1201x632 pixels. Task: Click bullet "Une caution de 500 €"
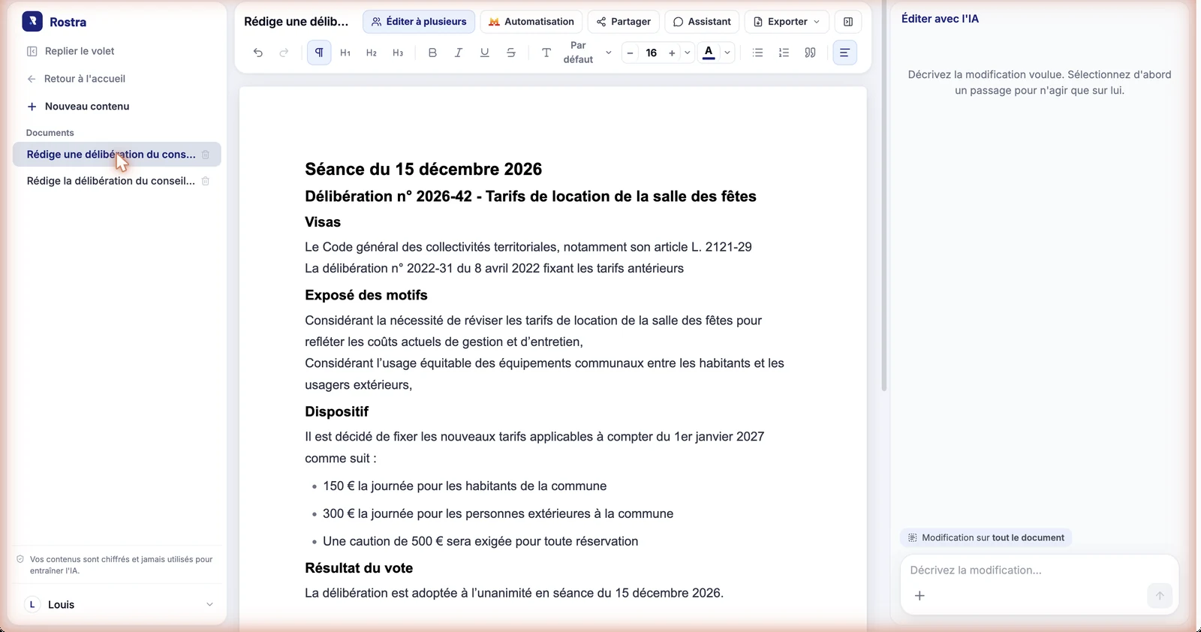[x=480, y=542]
